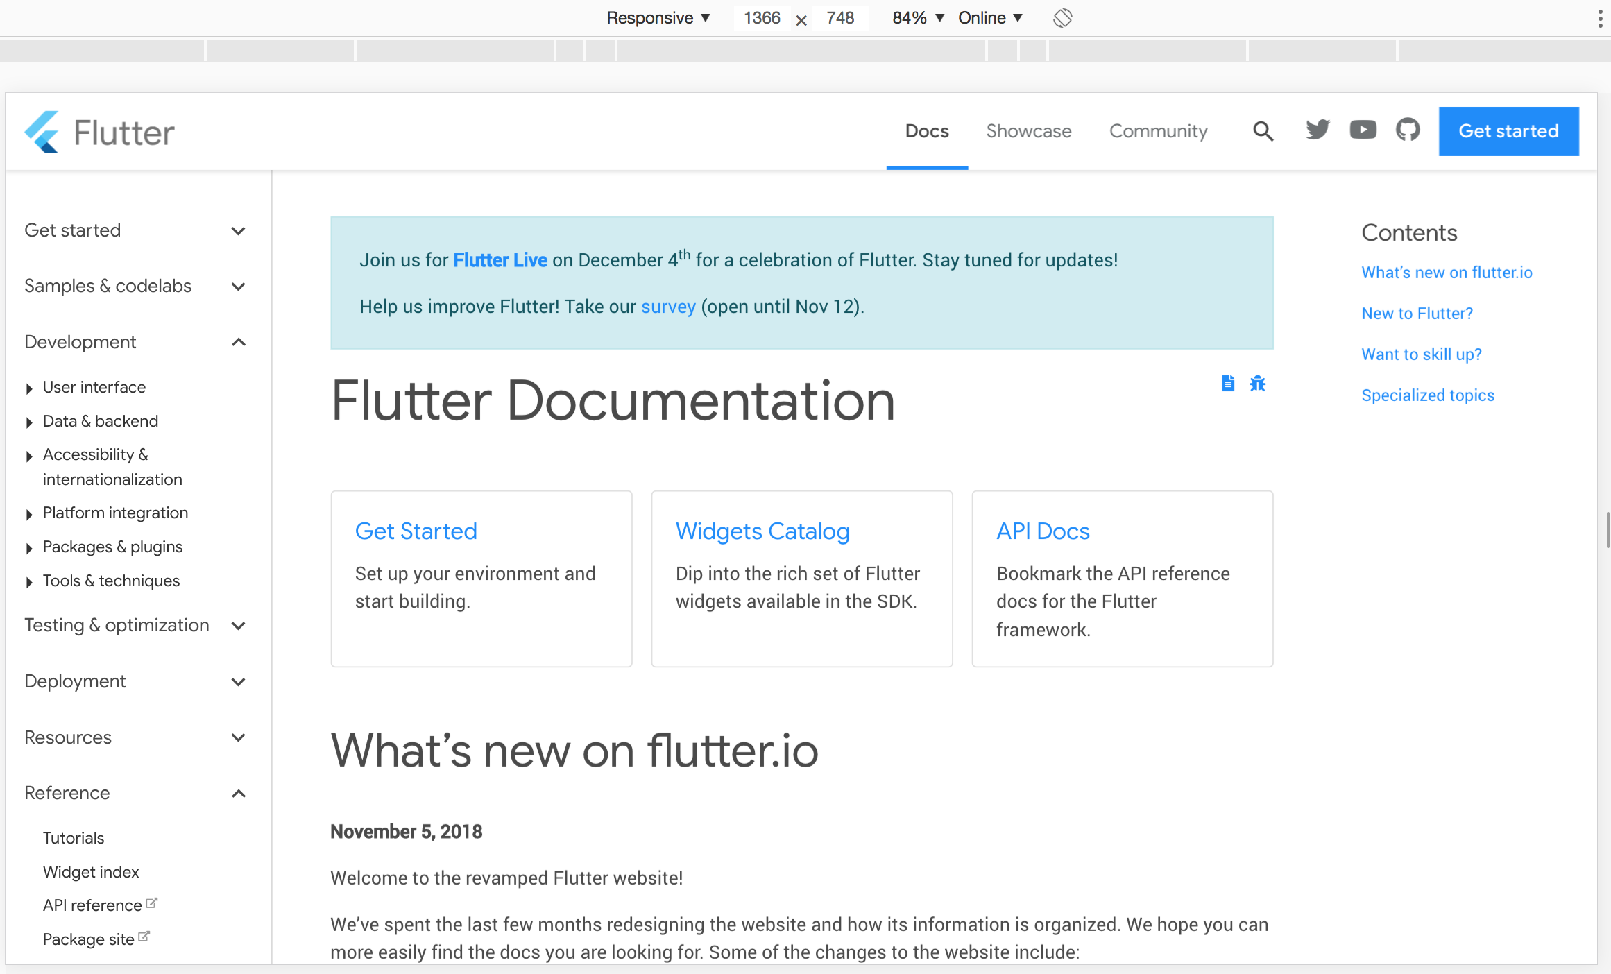Open Flutter's Twitter page via the bird icon
Viewport: 1611px width, 974px height.
1317,130
